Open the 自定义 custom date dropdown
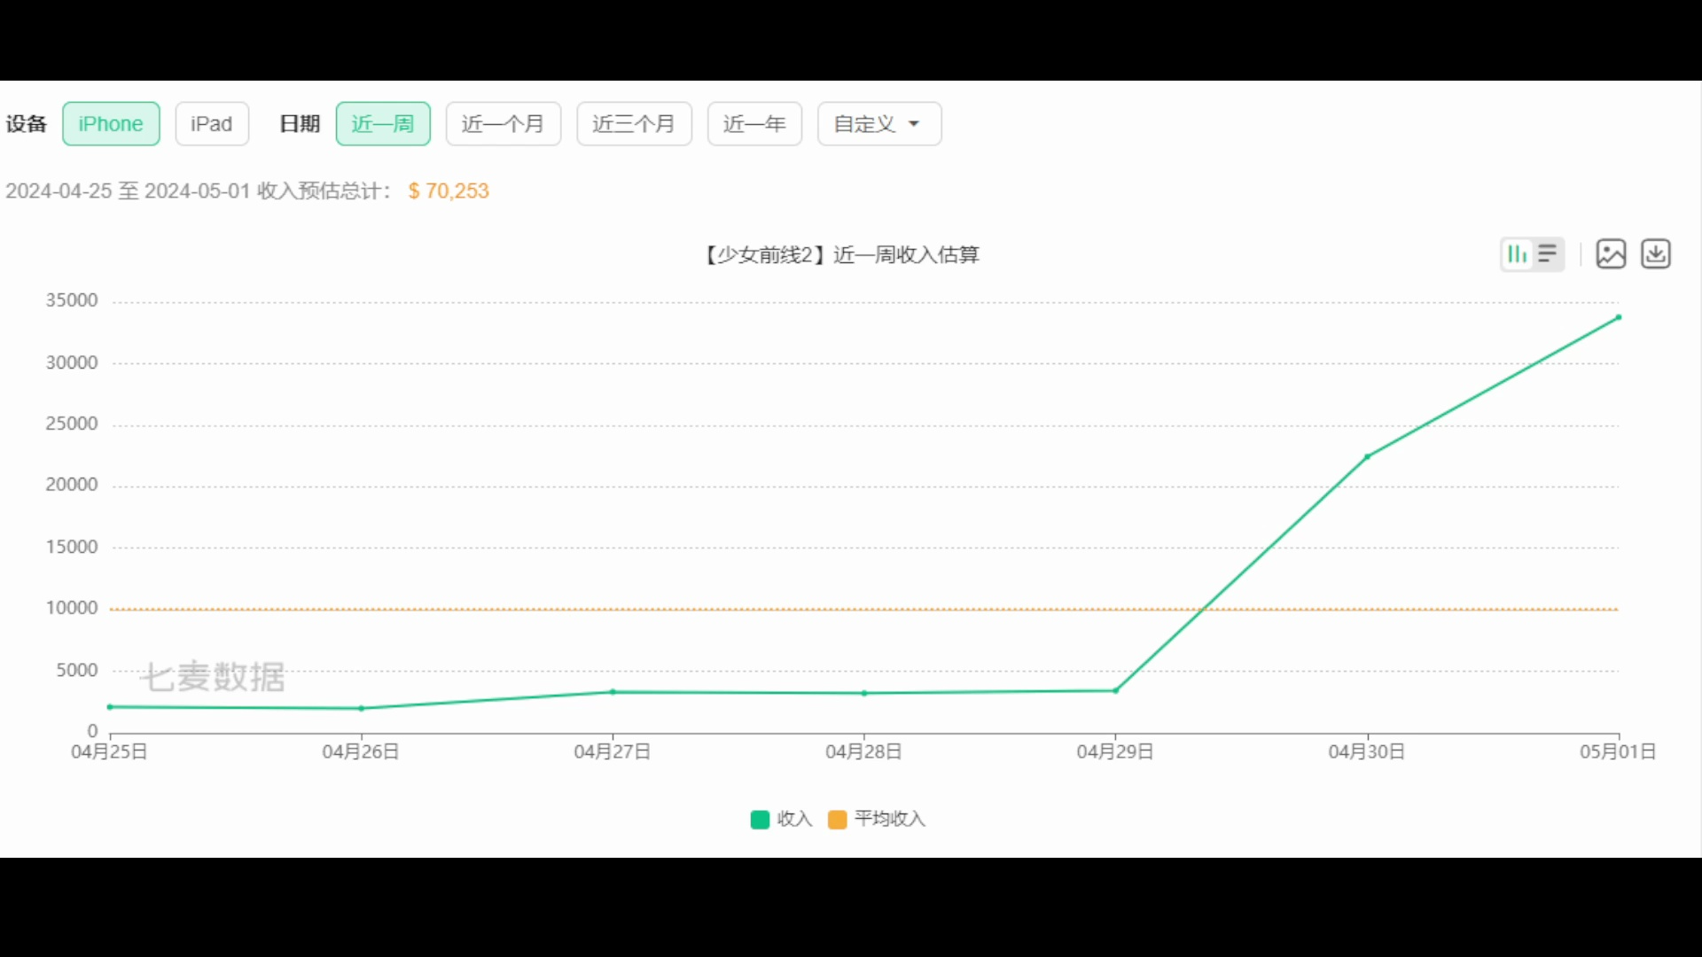 point(879,124)
